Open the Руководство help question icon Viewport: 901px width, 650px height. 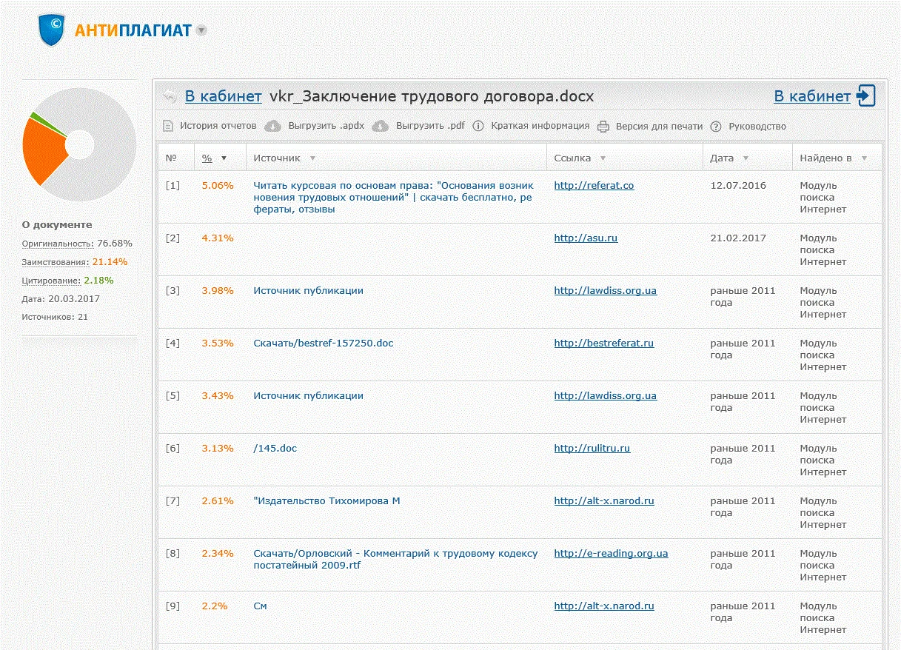(x=716, y=126)
